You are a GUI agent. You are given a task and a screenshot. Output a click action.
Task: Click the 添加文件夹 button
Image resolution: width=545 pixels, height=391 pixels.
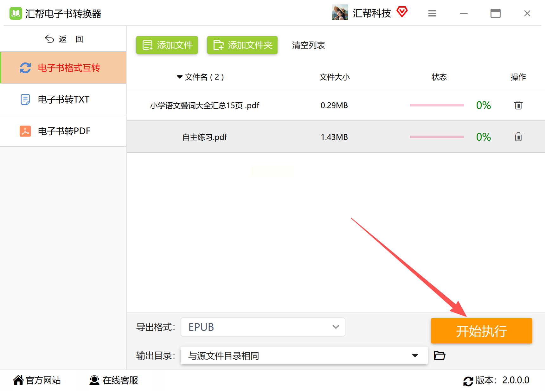(x=242, y=45)
